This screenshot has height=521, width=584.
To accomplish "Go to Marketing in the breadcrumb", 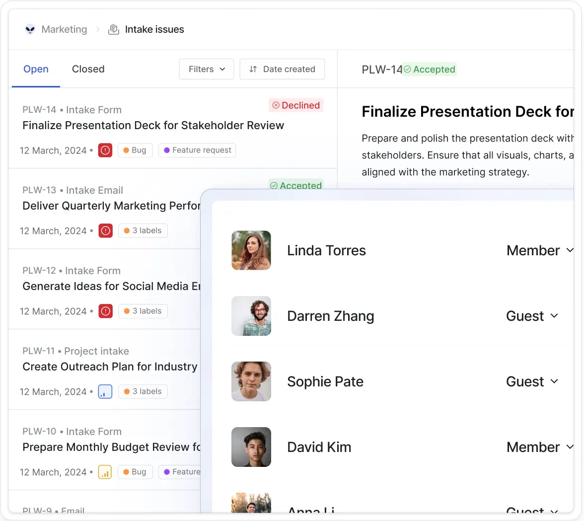I will tap(64, 29).
